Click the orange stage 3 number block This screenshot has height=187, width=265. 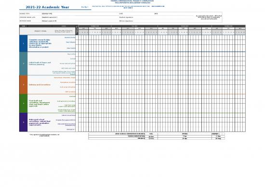(x=23, y=85)
